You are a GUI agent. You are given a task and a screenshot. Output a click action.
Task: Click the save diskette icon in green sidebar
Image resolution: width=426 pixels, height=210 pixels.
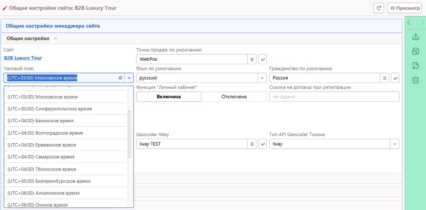pos(415,51)
